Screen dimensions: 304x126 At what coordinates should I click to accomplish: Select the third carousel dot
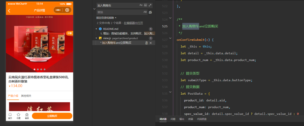click(41, 69)
